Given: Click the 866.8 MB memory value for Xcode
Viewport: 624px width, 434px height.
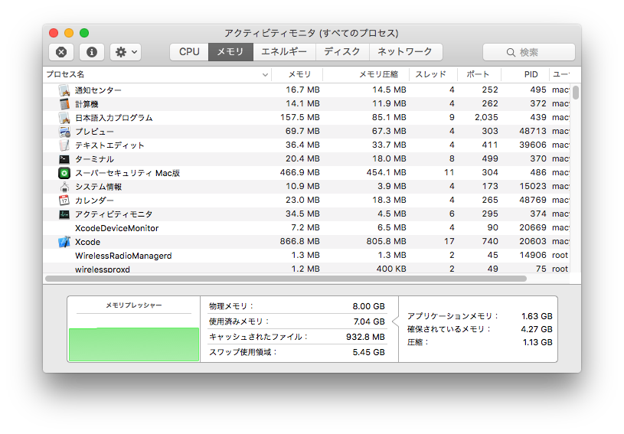Looking at the screenshot, I should pyautogui.click(x=299, y=241).
